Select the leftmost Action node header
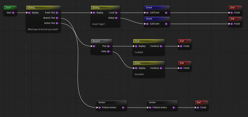Viewport: 248px width, 117px height. pyautogui.click(x=111, y=102)
